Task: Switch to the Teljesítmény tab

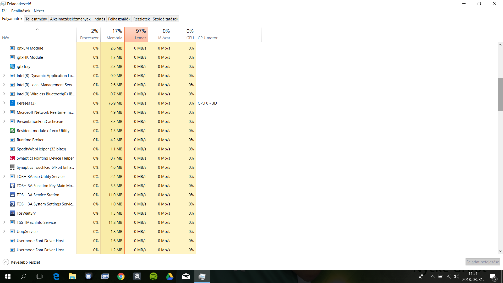Action: coord(36,19)
